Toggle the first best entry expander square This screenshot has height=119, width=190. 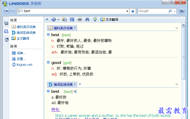tap(48, 35)
